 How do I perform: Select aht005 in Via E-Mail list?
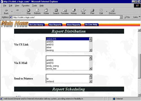(x=68, y=60)
